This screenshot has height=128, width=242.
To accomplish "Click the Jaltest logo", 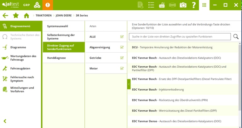I will (x=10, y=5).
